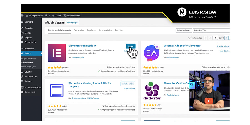The image size is (250, 125).
Task: Open the comments bubble in admin bar
Action: point(46,16)
